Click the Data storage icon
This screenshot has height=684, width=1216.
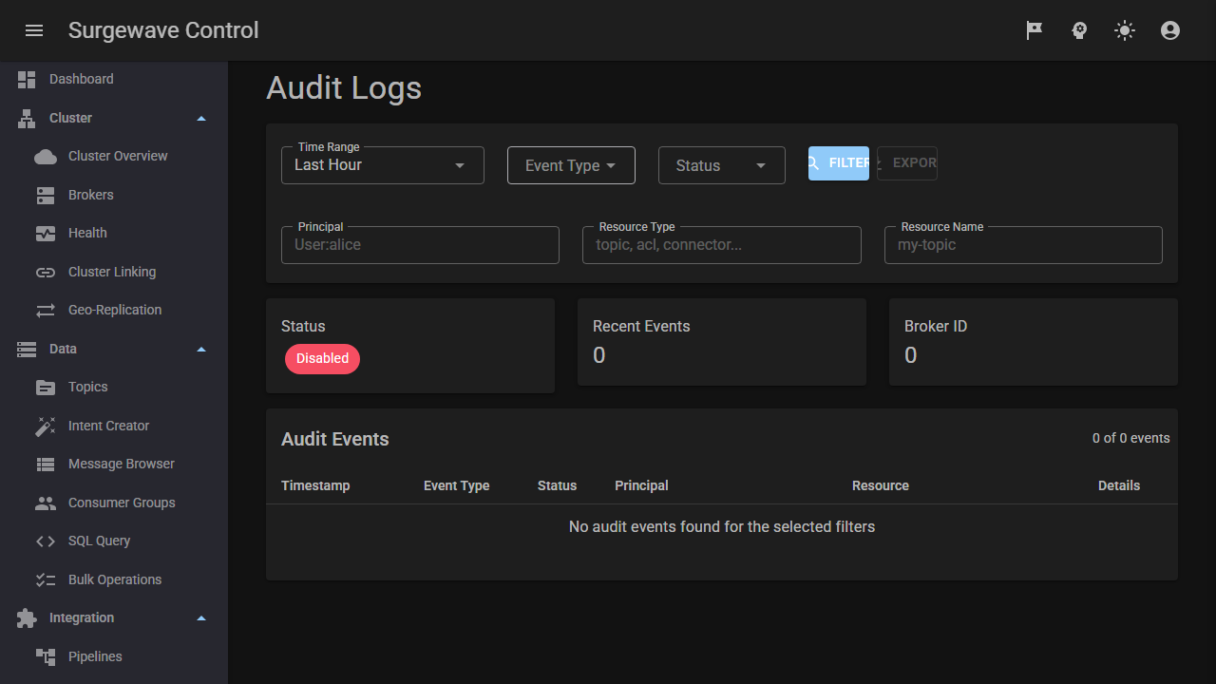point(27,350)
